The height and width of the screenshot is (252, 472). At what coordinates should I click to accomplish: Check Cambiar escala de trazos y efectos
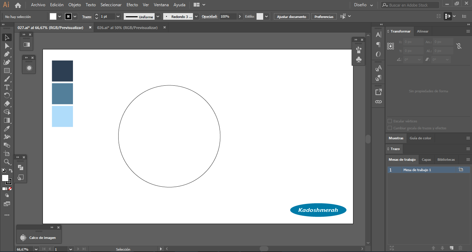[390, 128]
